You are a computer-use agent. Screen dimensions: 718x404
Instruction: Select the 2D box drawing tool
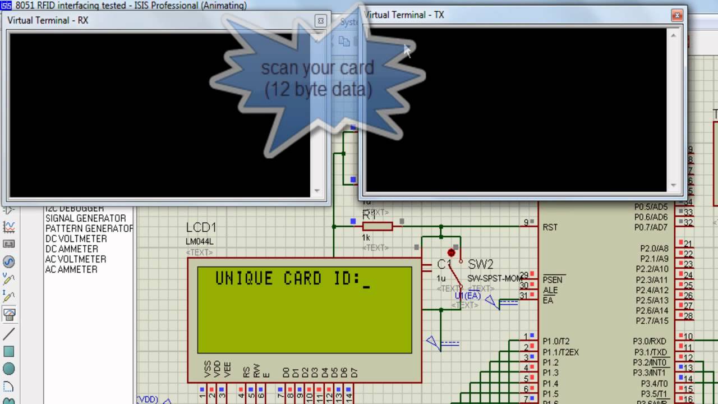(8, 352)
